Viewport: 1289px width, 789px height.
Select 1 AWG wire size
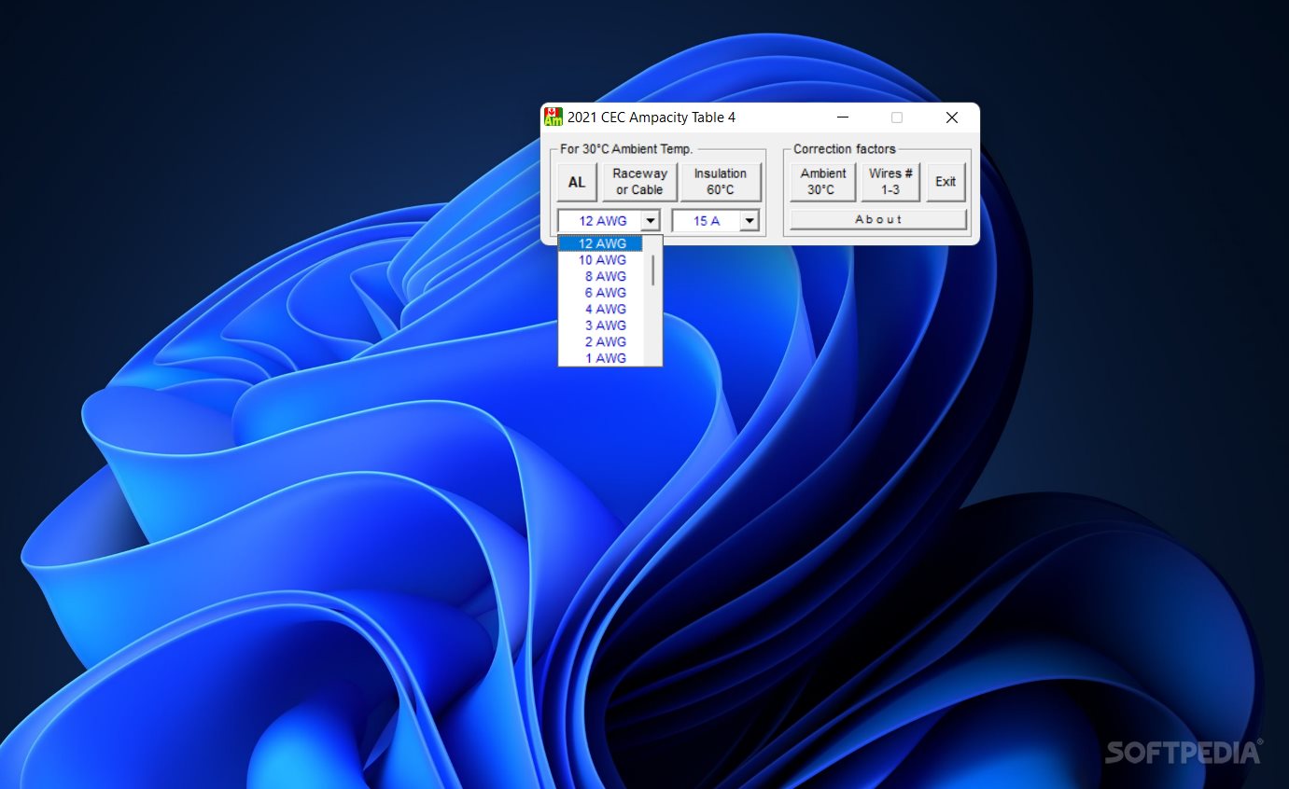(602, 358)
